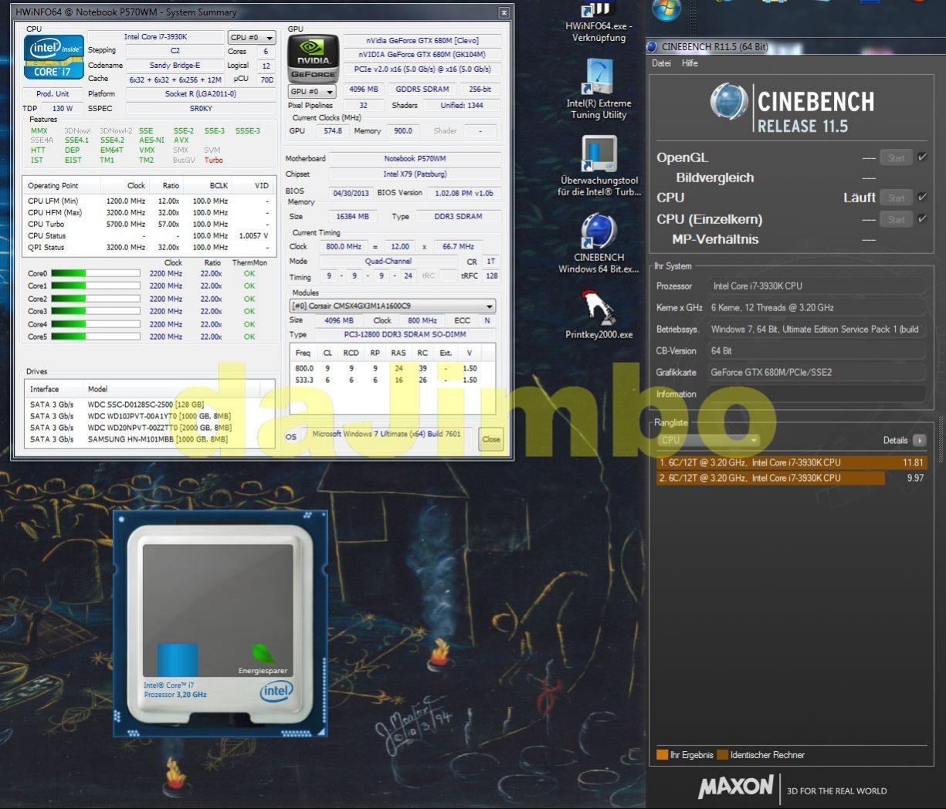Close HWiNFO64 System Summary window
Screen dimensions: 946x809
[x=504, y=12]
